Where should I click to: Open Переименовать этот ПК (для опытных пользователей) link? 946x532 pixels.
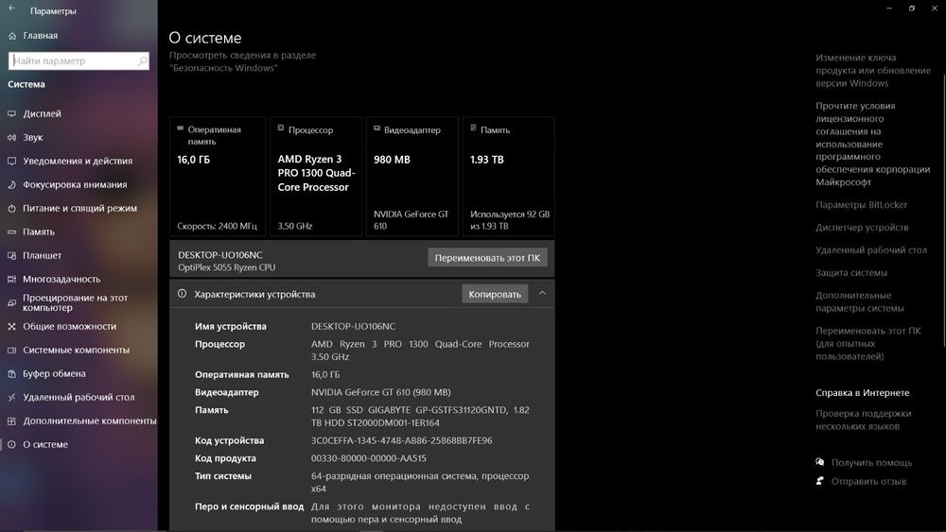(868, 343)
